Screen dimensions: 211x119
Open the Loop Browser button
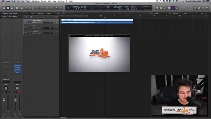click(x=203, y=8)
